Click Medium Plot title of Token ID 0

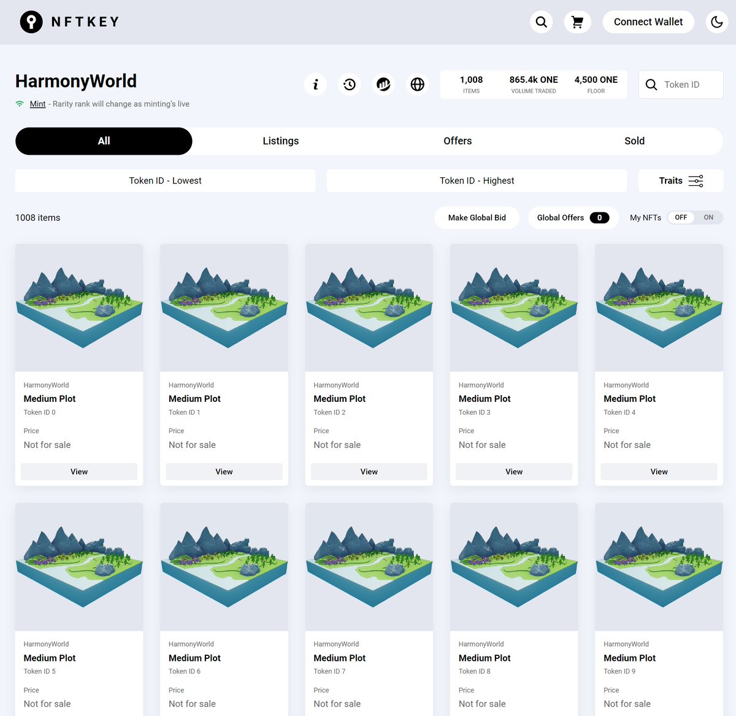50,399
